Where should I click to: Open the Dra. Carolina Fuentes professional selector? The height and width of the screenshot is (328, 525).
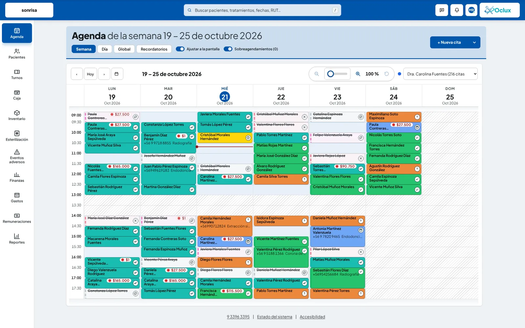440,74
